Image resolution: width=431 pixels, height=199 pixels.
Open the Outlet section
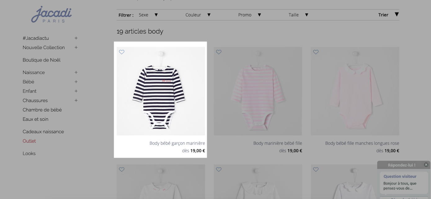point(29,141)
